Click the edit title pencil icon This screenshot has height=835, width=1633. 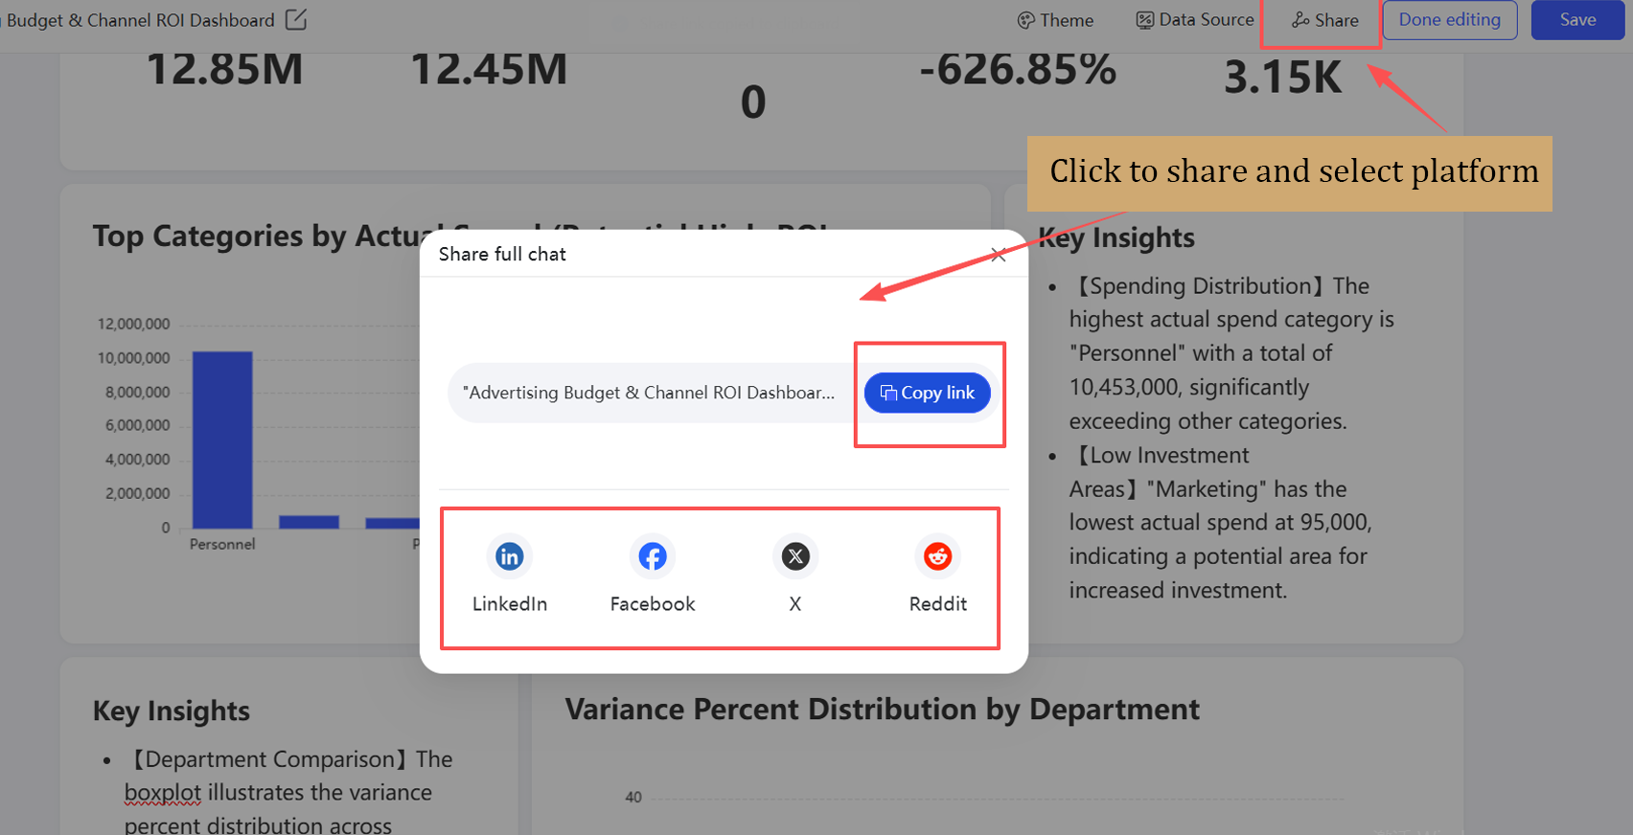(296, 20)
